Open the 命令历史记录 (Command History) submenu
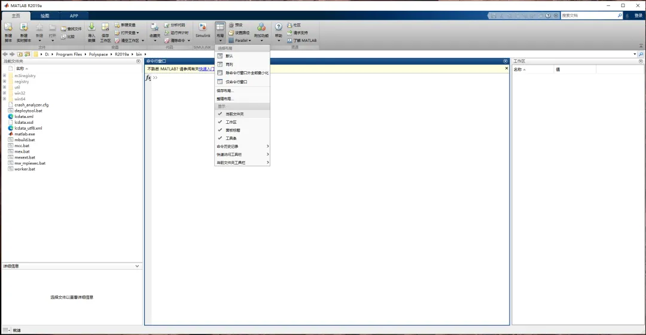 242,147
